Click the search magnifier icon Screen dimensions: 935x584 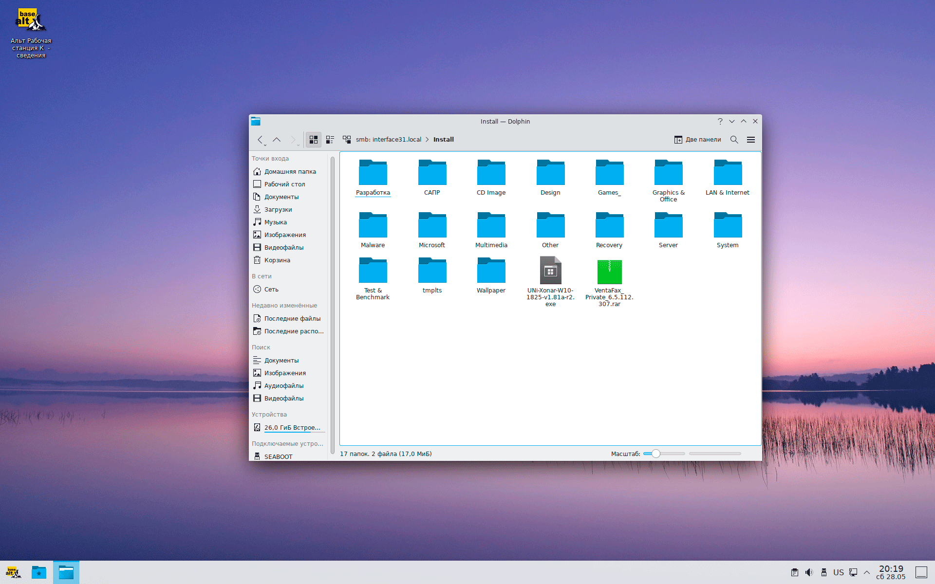point(734,140)
